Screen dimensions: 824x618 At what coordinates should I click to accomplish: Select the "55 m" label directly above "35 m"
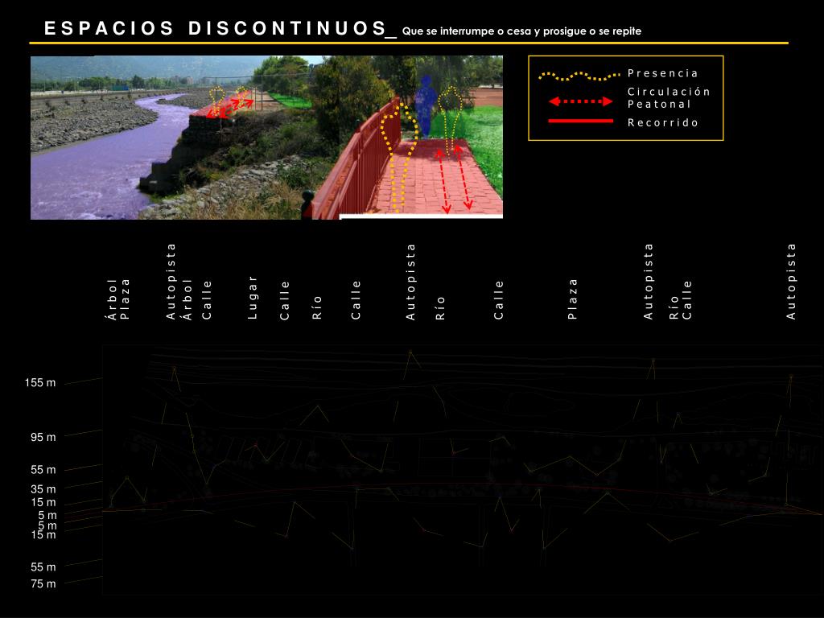pos(43,470)
